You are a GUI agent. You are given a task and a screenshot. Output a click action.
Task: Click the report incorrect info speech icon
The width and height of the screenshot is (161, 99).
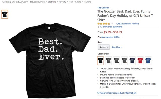tap(98, 93)
